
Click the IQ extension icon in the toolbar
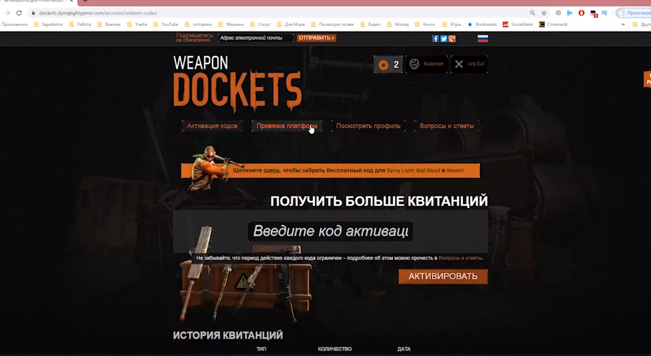(x=605, y=12)
